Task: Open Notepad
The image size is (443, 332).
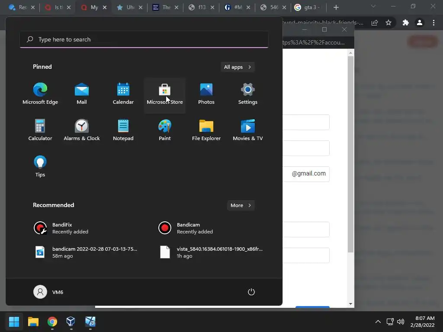Action: tap(123, 131)
